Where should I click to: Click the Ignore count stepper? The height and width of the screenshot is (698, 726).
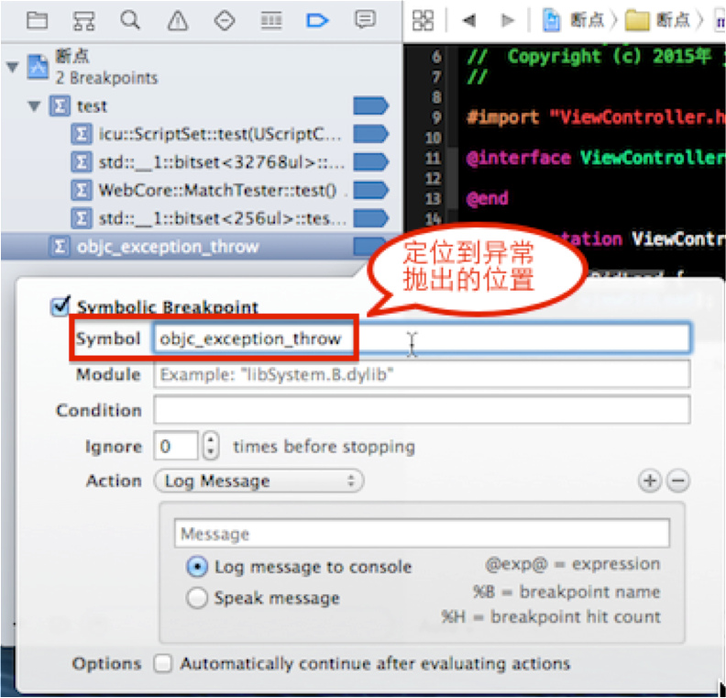click(211, 446)
